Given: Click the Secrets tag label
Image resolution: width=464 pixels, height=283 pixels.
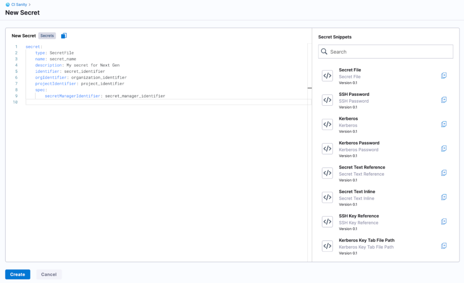Looking at the screenshot, I should 47,36.
